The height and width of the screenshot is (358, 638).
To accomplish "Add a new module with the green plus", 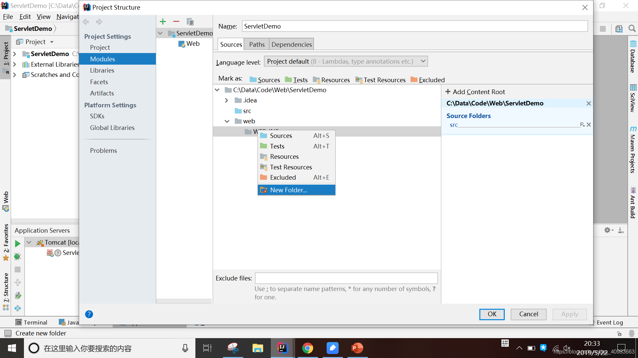I will point(163,22).
